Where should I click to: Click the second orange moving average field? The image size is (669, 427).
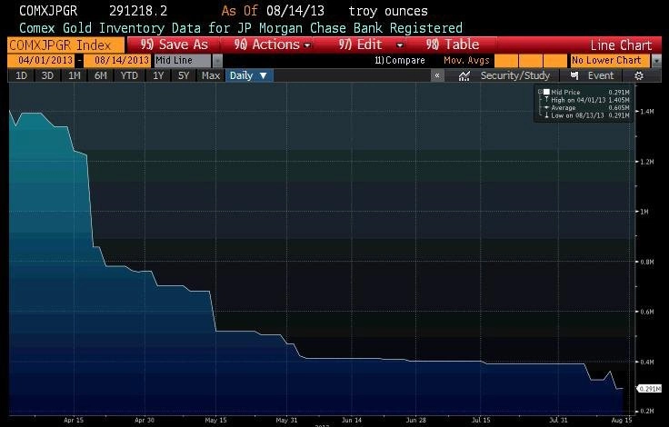(x=531, y=61)
